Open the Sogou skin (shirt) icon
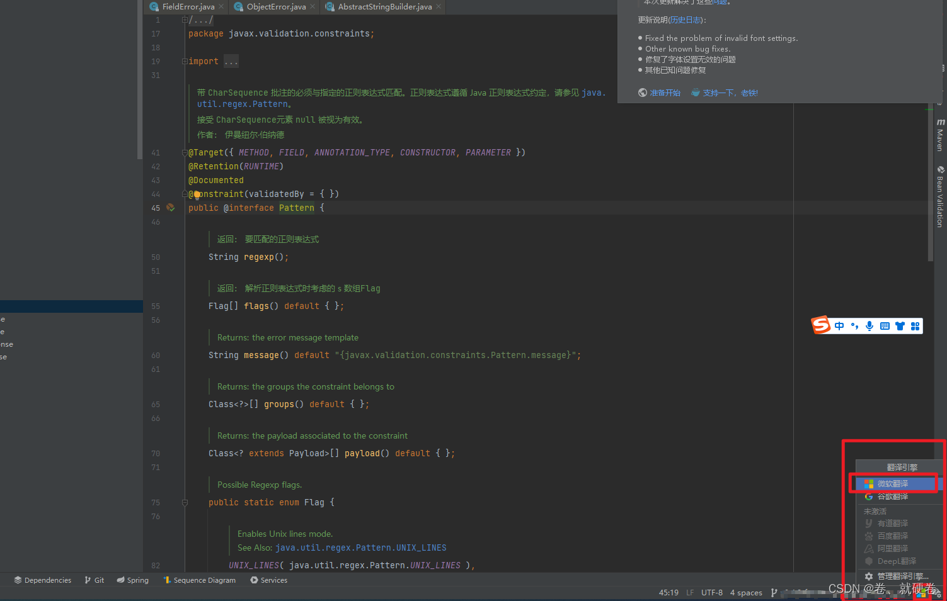 [x=900, y=326]
